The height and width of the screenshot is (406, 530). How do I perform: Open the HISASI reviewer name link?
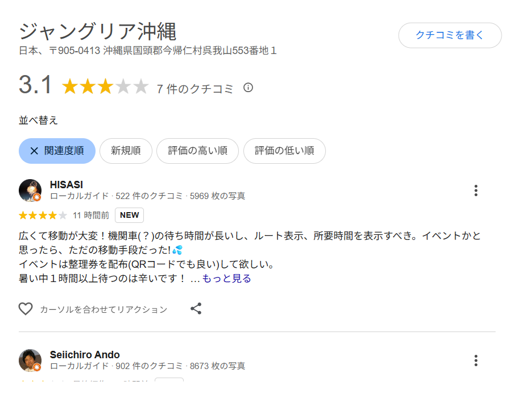[67, 184]
